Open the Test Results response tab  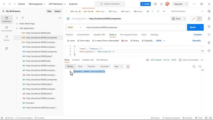coord(102,60)
